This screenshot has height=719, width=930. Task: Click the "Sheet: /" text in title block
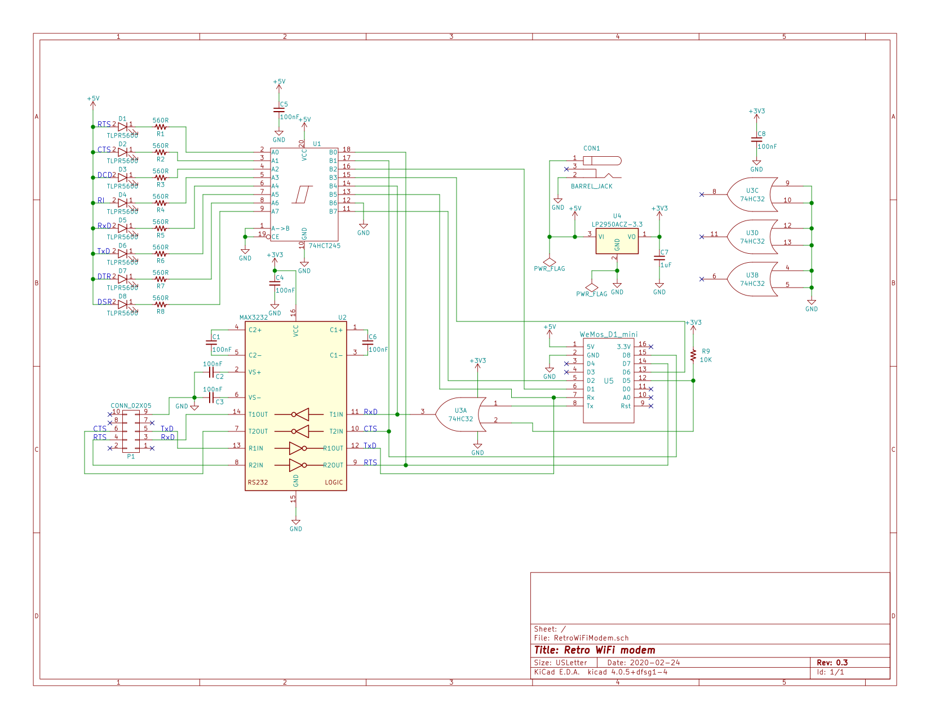point(550,629)
